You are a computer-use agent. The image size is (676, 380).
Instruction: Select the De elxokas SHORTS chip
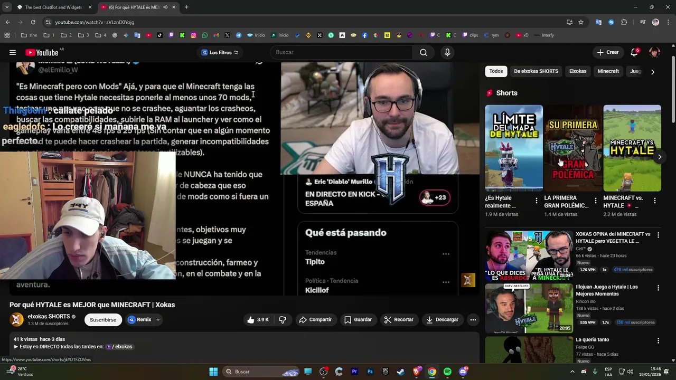click(x=536, y=71)
